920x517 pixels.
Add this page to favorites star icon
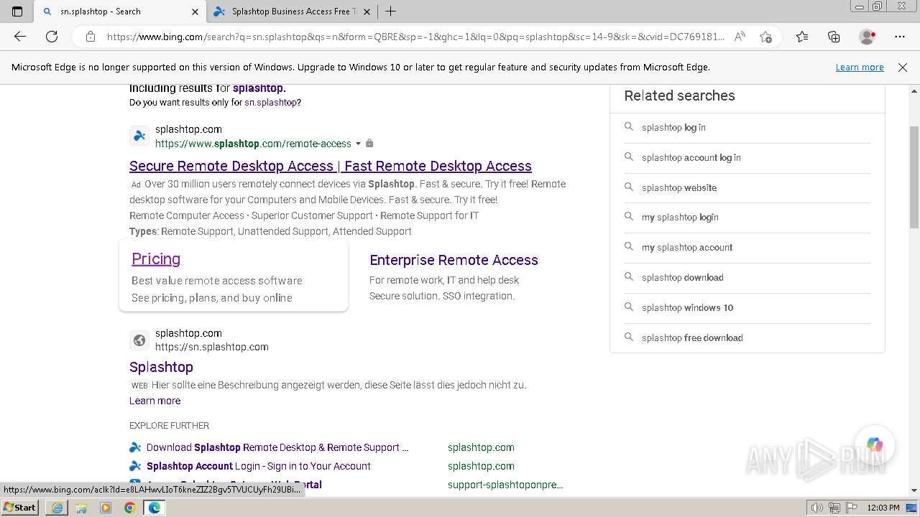point(765,37)
